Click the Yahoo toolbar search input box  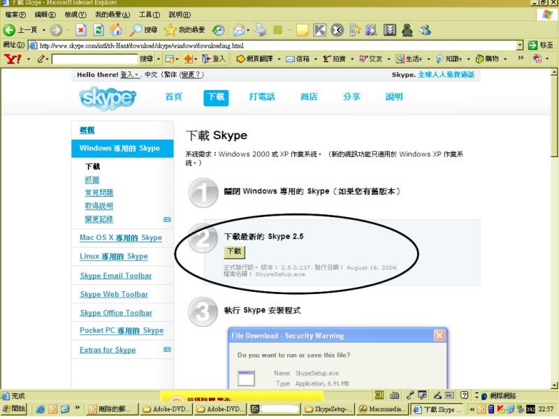point(95,59)
